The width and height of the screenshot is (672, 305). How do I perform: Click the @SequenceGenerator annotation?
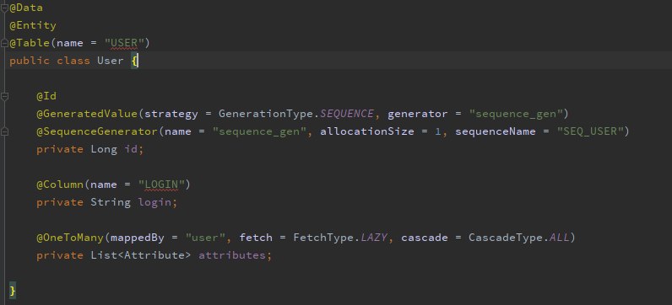(97, 131)
